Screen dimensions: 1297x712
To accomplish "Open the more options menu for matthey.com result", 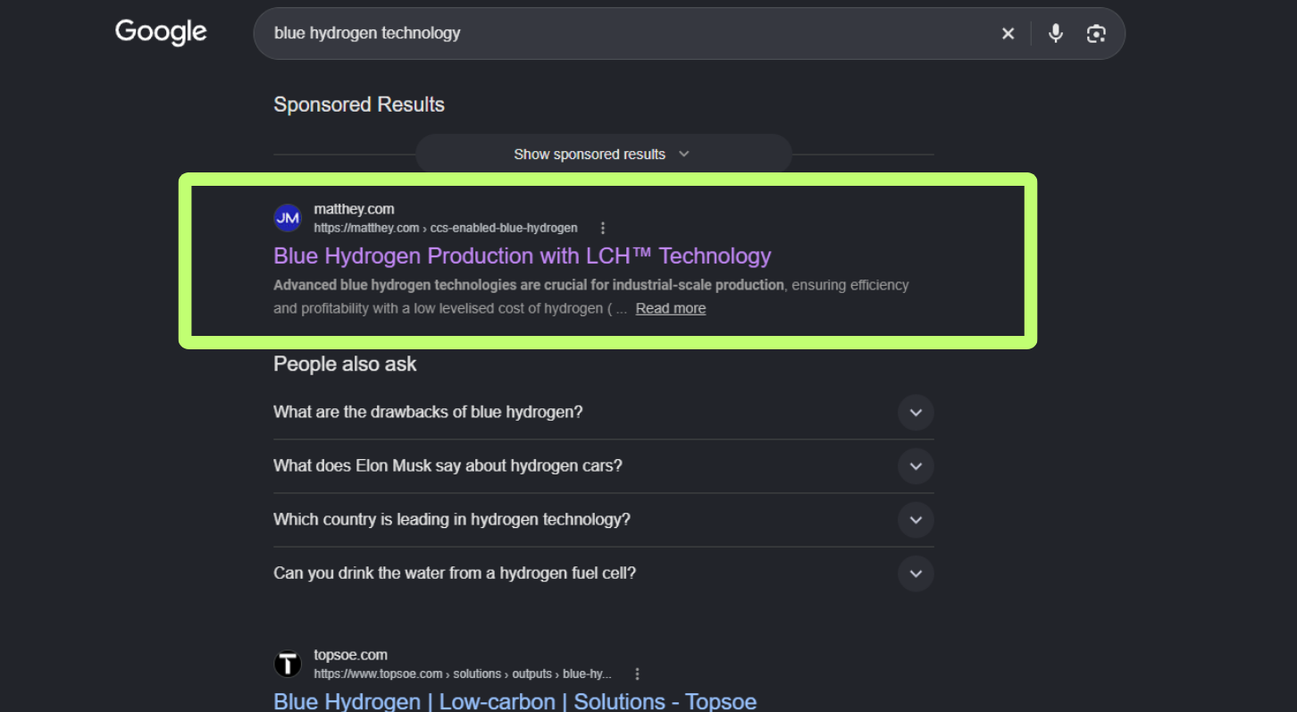I will pos(603,228).
